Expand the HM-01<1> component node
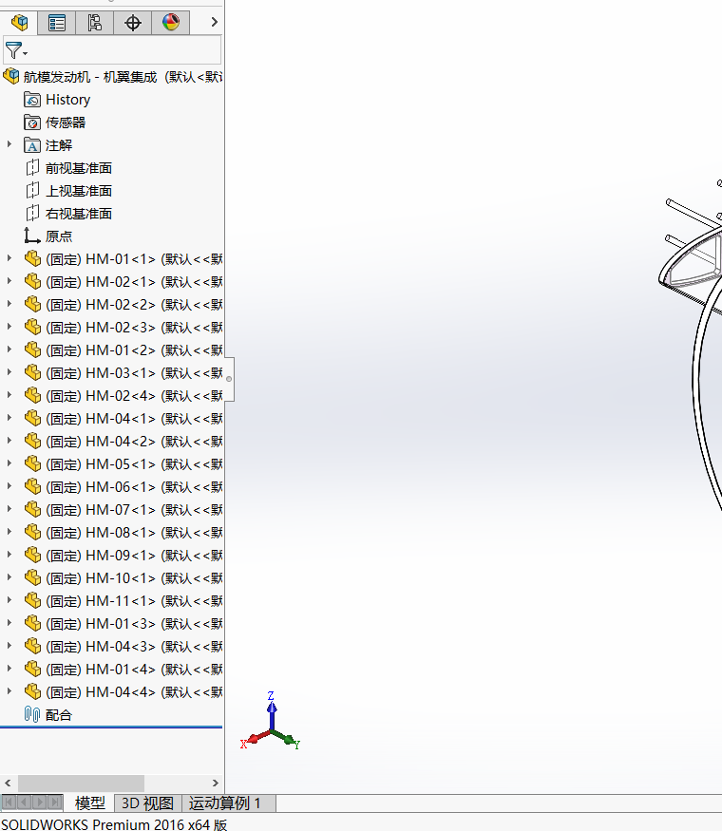This screenshot has height=831, width=722. [9, 258]
